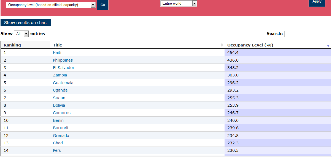Sort table by Ranking column header
Screen dimensions: 332x157
click(12, 45)
